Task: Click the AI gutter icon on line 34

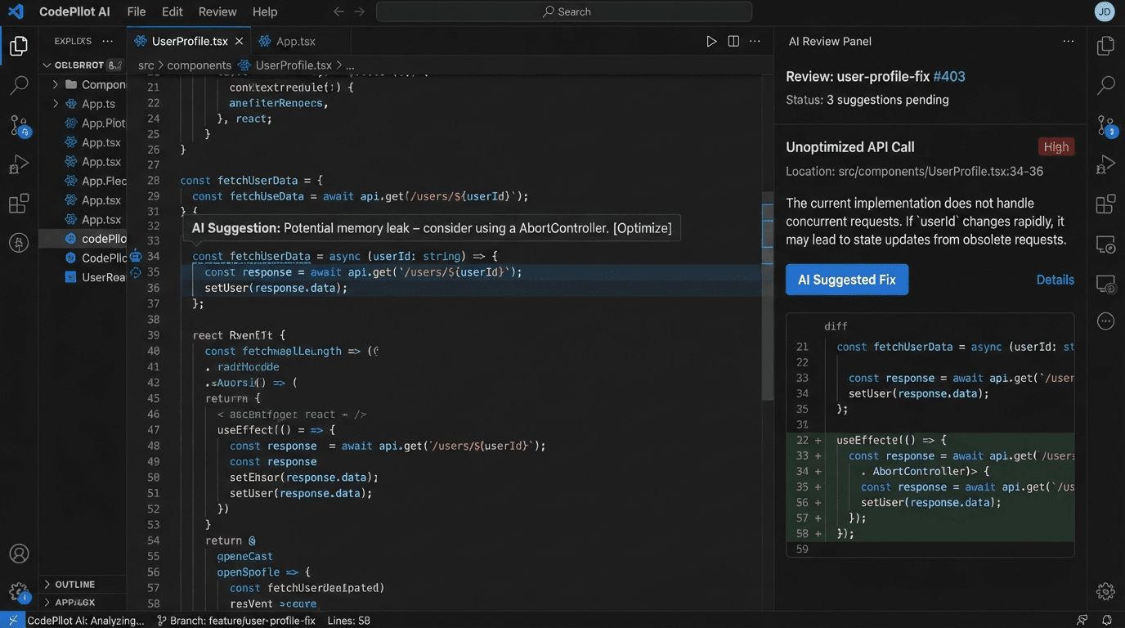Action: (x=136, y=256)
